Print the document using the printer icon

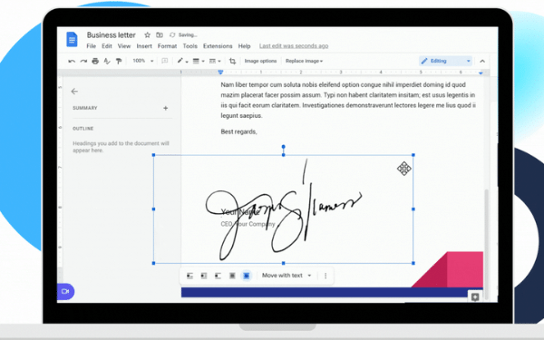(x=95, y=61)
